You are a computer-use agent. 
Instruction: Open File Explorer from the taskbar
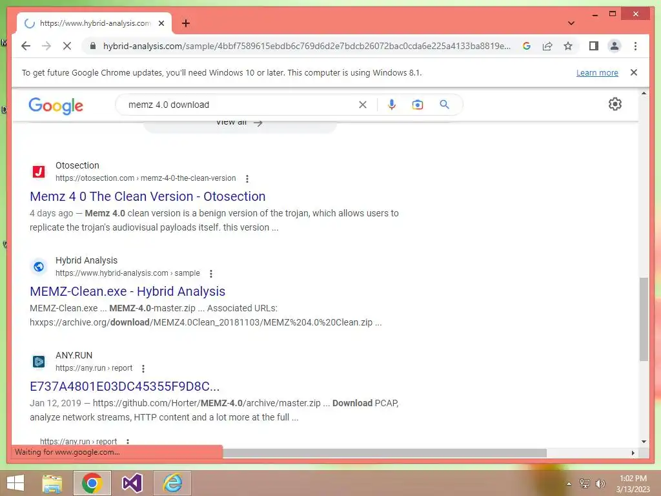(52, 483)
